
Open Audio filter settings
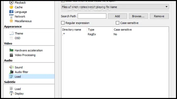point(22,72)
